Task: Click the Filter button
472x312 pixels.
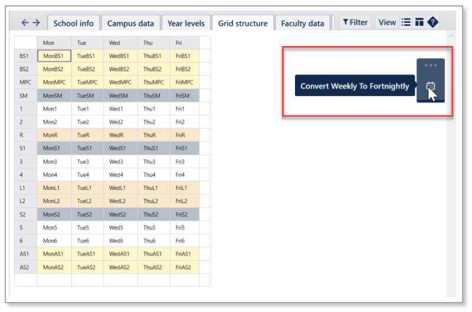Action: pos(356,22)
